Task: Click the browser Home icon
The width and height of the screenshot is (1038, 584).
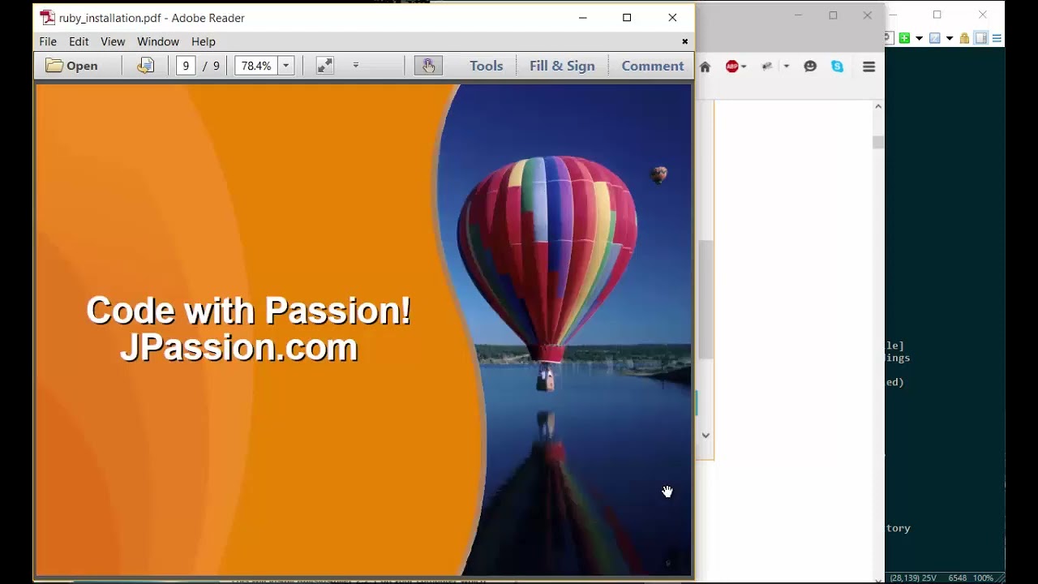Action: point(705,67)
